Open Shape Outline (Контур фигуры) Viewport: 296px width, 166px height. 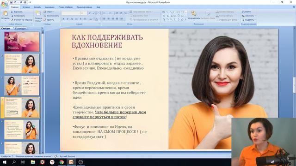coord(225,16)
